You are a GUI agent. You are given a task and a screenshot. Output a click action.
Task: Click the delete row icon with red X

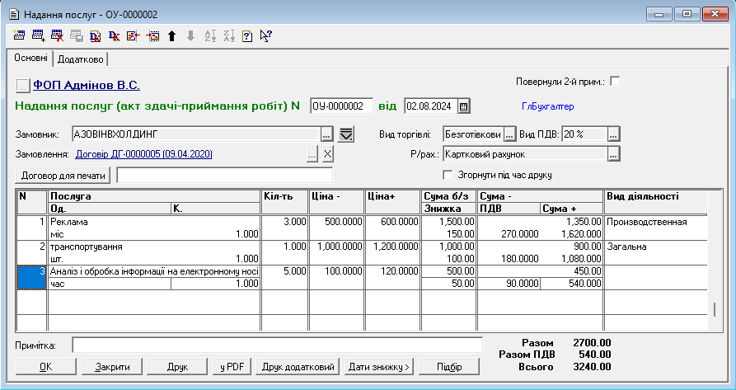(x=57, y=35)
